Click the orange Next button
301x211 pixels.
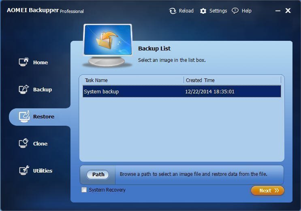tap(267, 190)
